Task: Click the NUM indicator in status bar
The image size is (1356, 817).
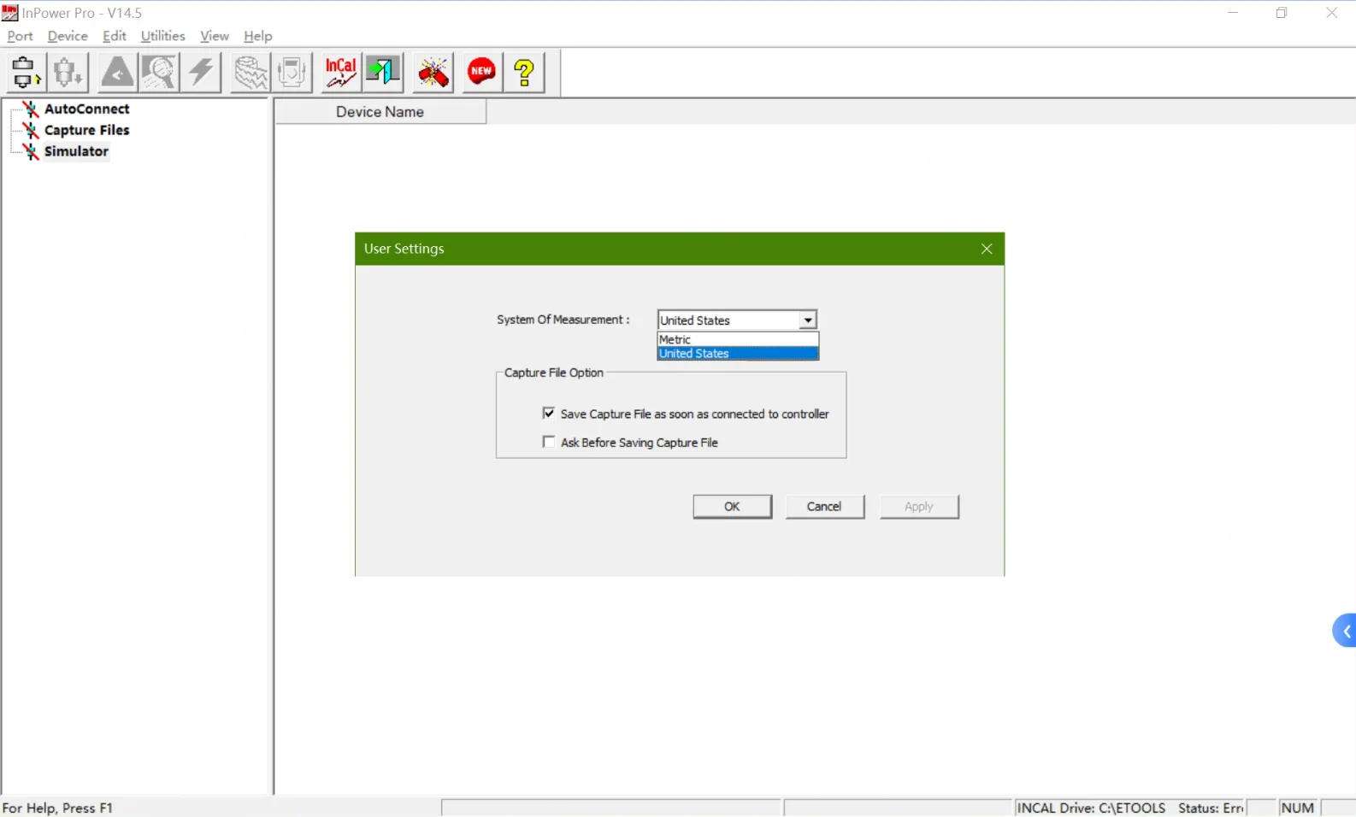Action: (x=1298, y=808)
